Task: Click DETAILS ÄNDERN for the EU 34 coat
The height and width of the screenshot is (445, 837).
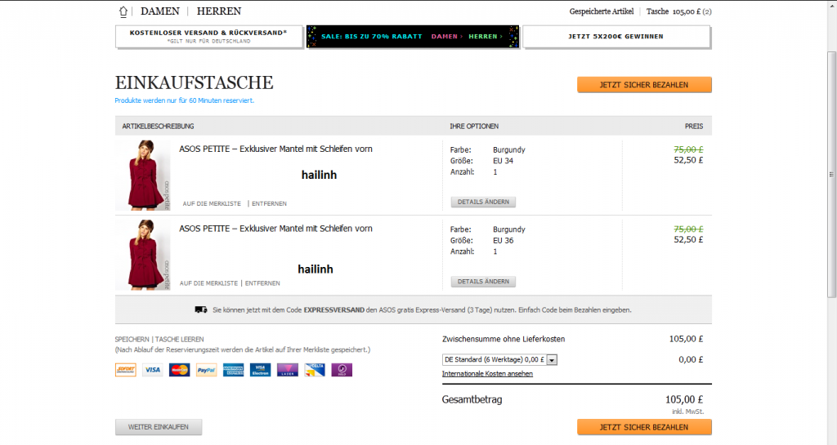Action: point(483,202)
